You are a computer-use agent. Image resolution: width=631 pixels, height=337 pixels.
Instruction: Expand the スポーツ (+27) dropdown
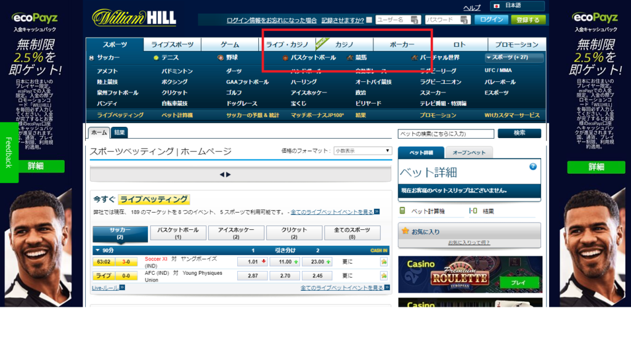[514, 57]
